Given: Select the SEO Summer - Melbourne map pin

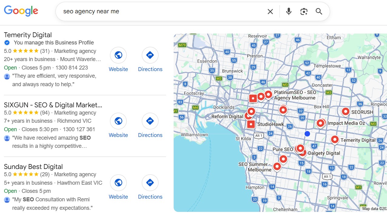Looking at the screenshot, I should [x=277, y=166].
